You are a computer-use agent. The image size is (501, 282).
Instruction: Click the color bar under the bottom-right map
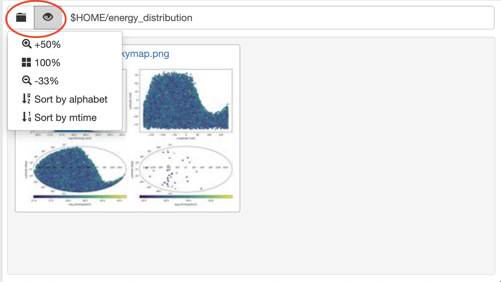click(186, 197)
